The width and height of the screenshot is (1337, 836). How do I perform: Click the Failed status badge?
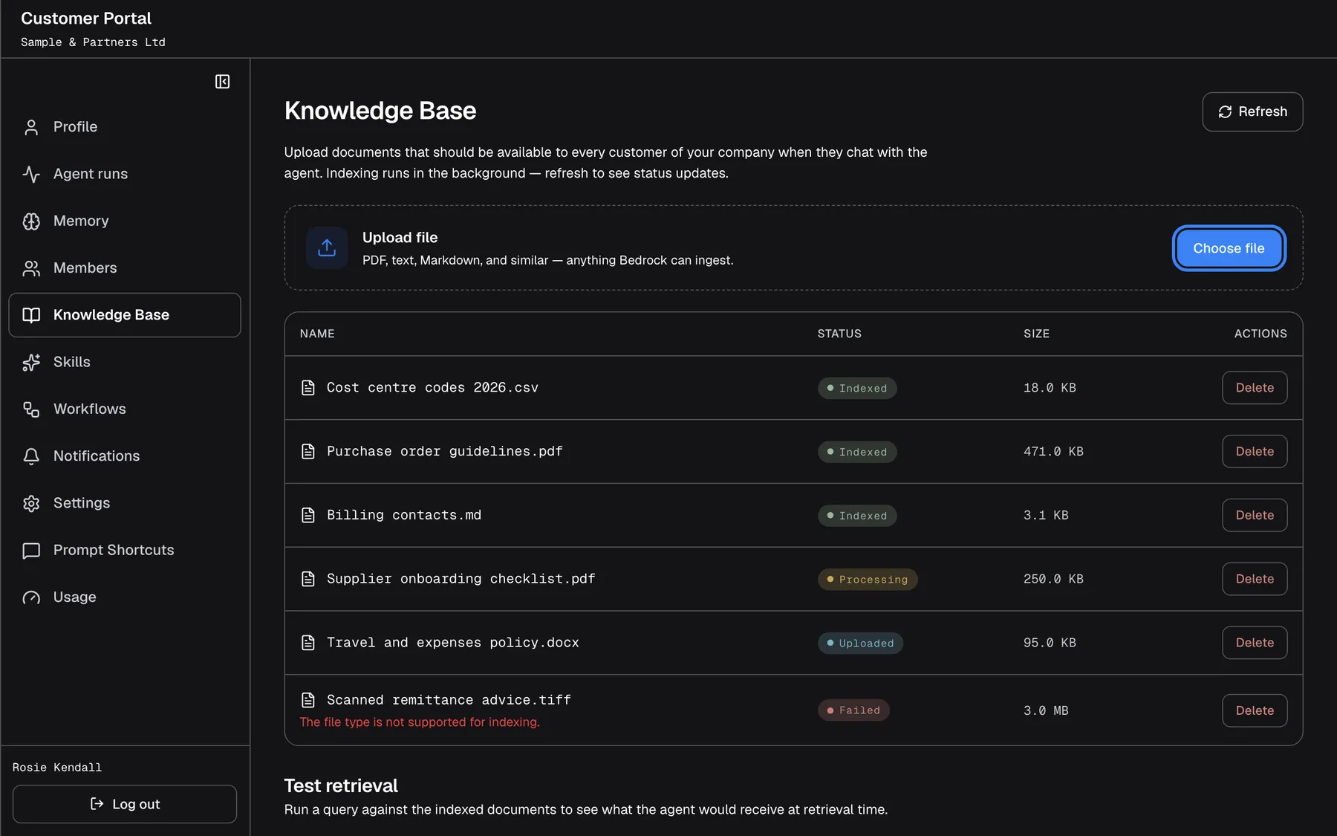click(x=853, y=710)
